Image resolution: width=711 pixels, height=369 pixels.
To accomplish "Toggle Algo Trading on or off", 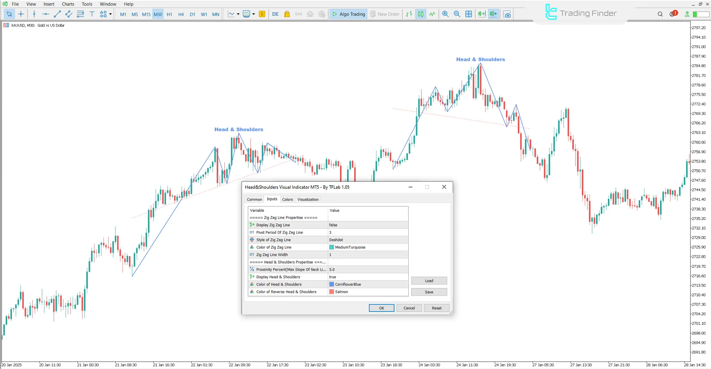I will pyautogui.click(x=348, y=14).
